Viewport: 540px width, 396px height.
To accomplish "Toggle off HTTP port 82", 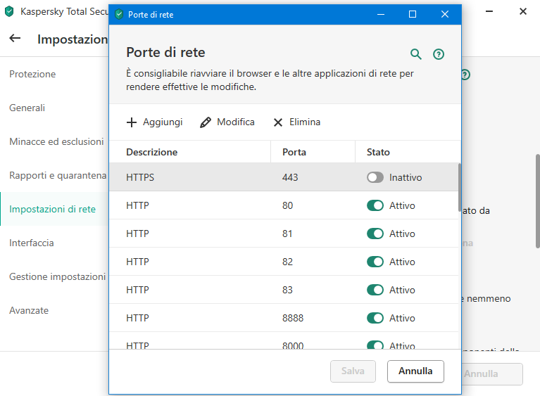I will tap(375, 262).
